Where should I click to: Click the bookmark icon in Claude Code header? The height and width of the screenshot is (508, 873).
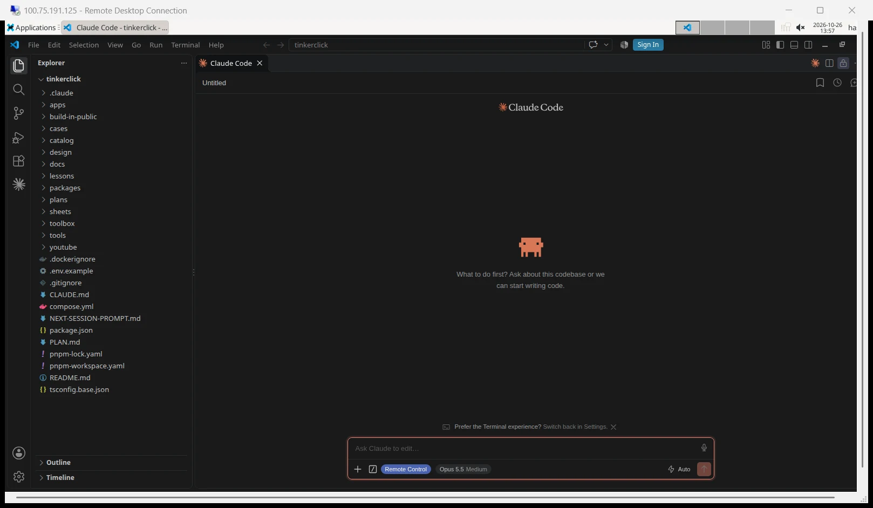tap(820, 83)
